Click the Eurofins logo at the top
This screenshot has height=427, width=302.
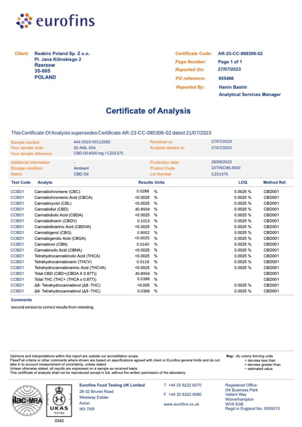(x=55, y=21)
